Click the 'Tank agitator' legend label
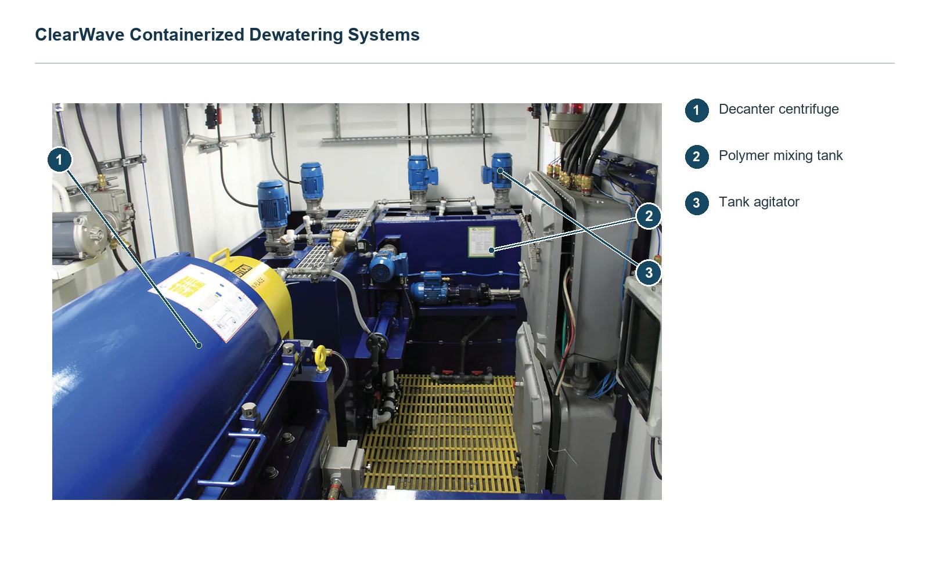This screenshot has height=580, width=929. click(x=759, y=202)
